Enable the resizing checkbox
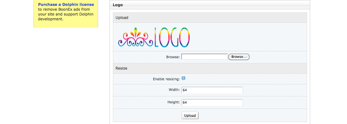Viewport: 347px width, 124px height. [x=183, y=78]
